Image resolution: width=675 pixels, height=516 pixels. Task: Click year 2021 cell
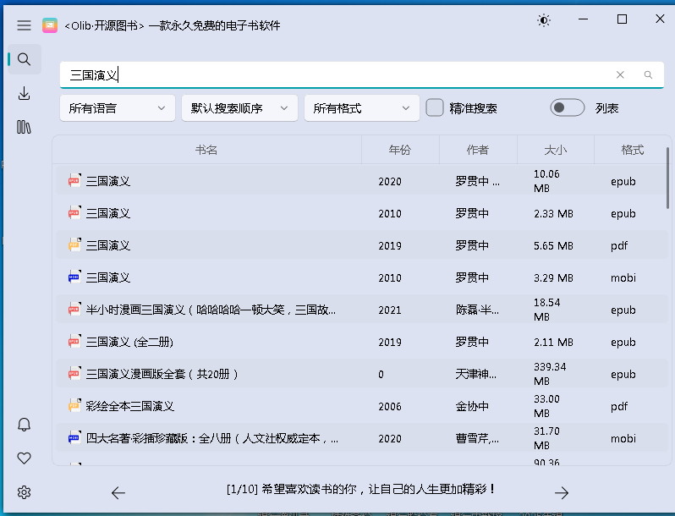click(390, 310)
